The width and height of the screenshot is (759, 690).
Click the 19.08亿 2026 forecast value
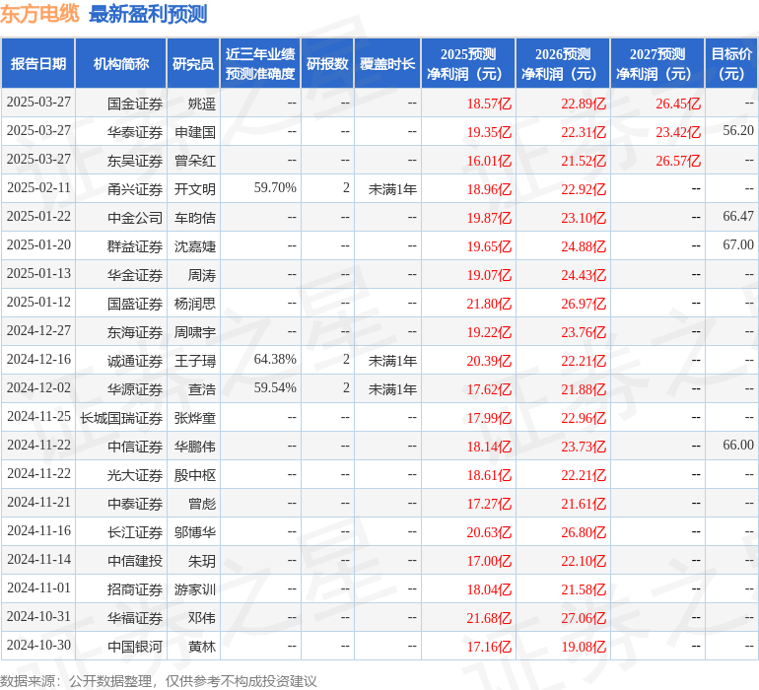pyautogui.click(x=584, y=647)
